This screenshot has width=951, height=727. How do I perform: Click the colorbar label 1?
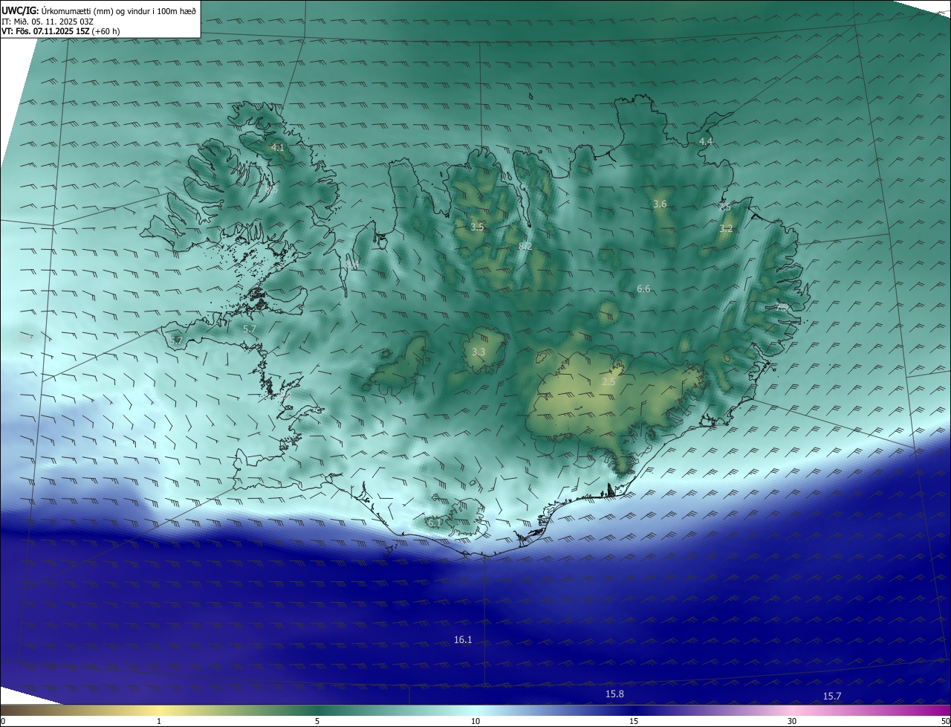tap(159, 721)
